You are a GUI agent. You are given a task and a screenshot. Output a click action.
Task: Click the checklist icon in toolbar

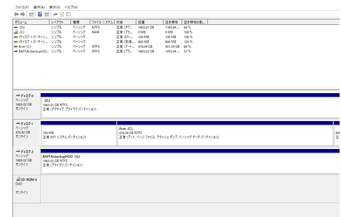pos(68,14)
